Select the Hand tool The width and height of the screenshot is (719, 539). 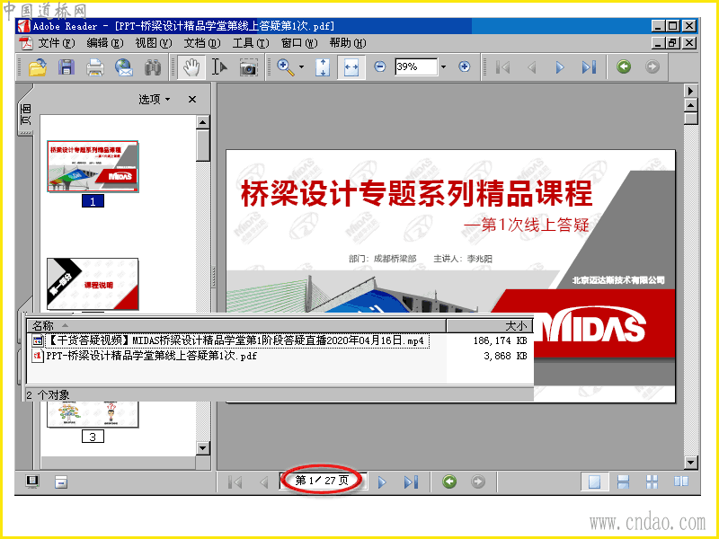click(x=191, y=67)
